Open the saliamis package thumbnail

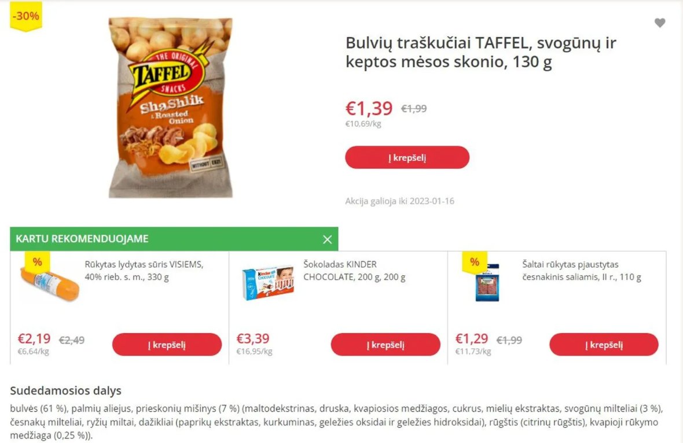487,283
